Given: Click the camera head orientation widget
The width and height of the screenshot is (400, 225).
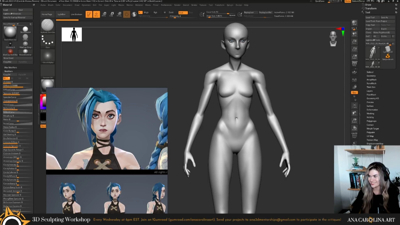Looking at the screenshot, I should click(x=333, y=39).
